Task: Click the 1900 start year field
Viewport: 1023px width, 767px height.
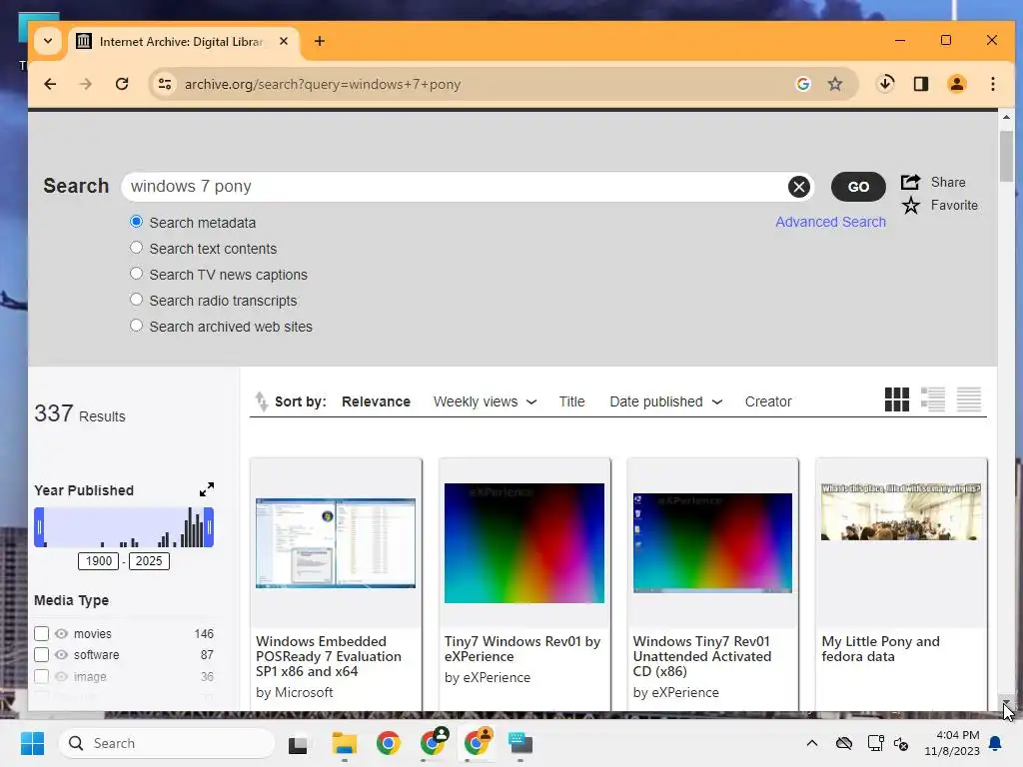Action: tap(99, 561)
